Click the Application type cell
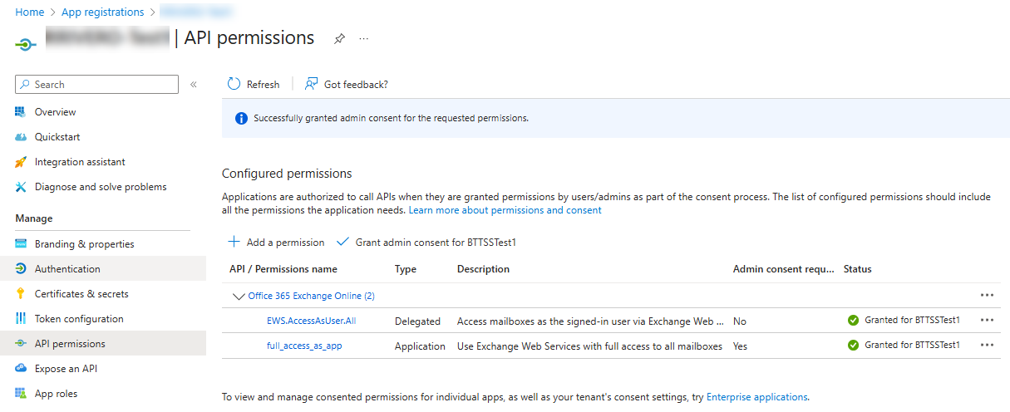This screenshot has width=1010, height=412. pyautogui.click(x=420, y=346)
